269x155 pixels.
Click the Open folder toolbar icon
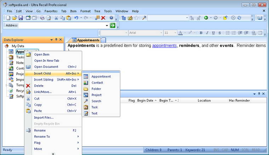pyautogui.click(x=15, y=18)
